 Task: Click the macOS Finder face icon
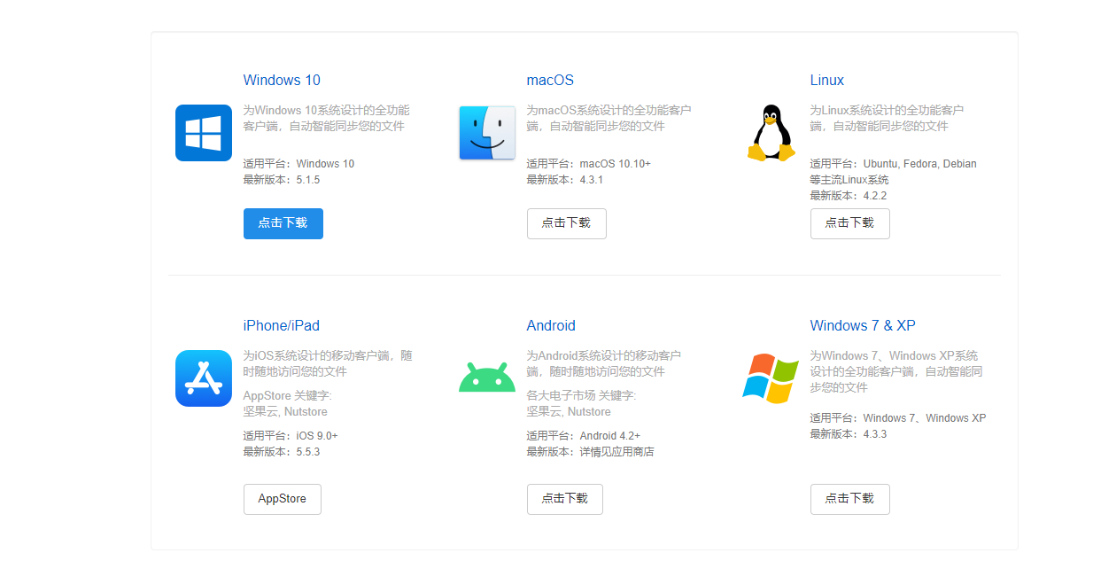coord(487,133)
